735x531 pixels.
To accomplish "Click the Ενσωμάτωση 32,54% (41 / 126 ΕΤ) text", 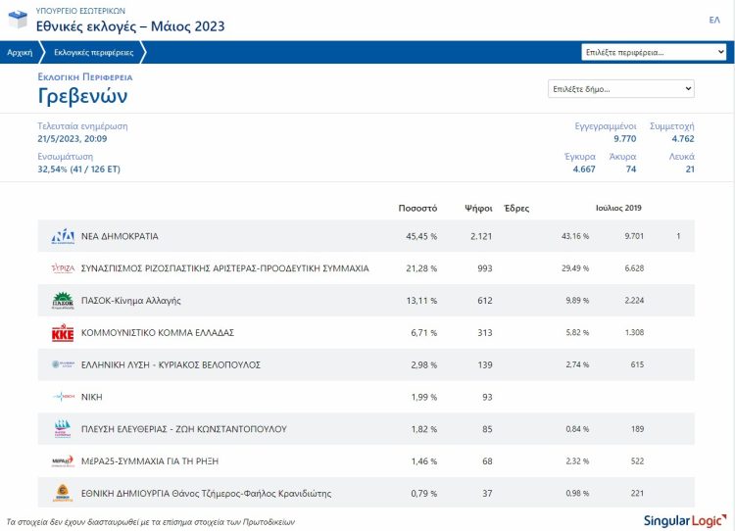I will (78, 169).
